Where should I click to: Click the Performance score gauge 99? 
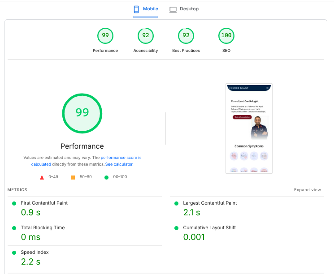(x=105, y=36)
